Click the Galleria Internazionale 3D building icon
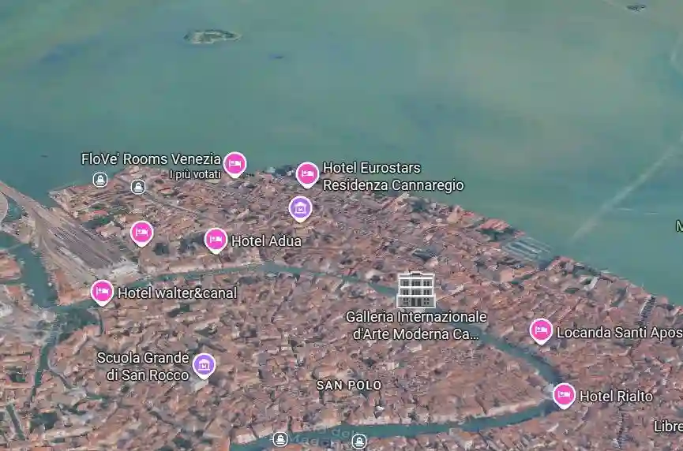683x451 pixels. [x=415, y=290]
